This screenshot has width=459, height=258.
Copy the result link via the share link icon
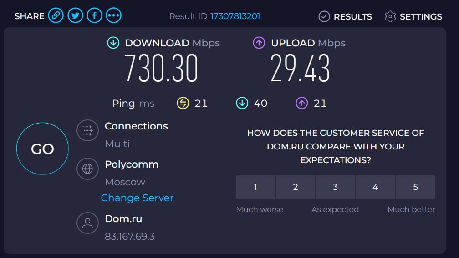tap(56, 15)
